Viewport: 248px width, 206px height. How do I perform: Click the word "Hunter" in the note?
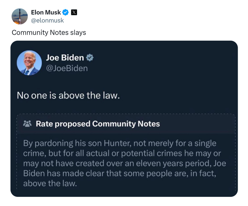click(115, 143)
